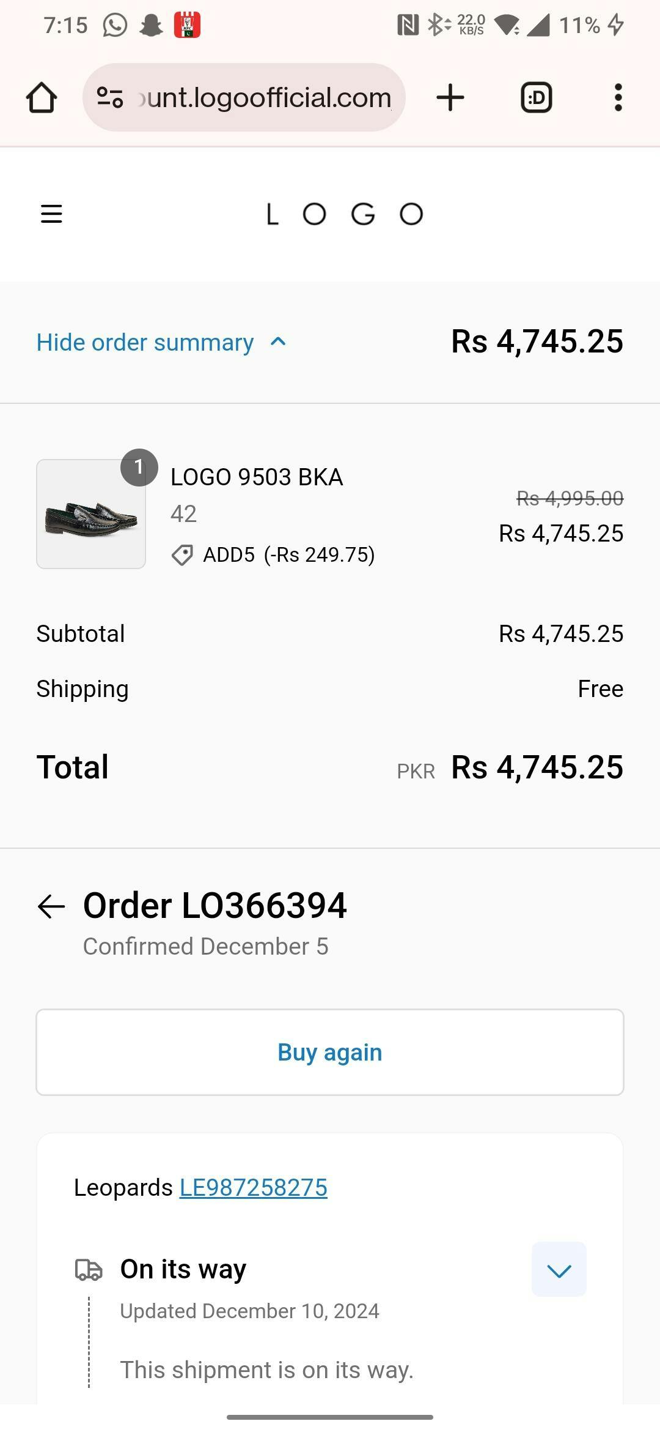This screenshot has height=1432, width=660.
Task: Collapse the order summary
Action: click(145, 343)
